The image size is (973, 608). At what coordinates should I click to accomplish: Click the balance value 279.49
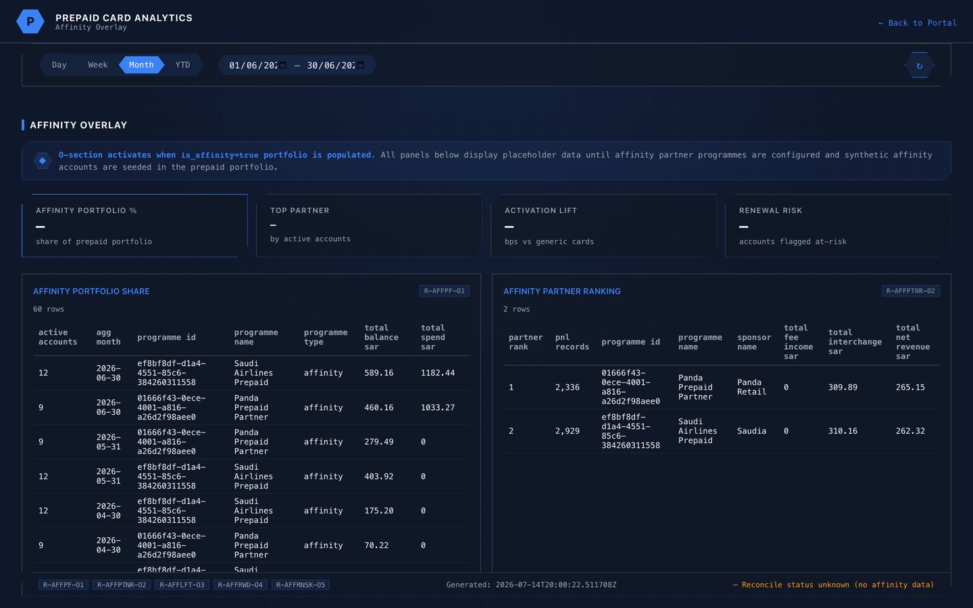(378, 442)
